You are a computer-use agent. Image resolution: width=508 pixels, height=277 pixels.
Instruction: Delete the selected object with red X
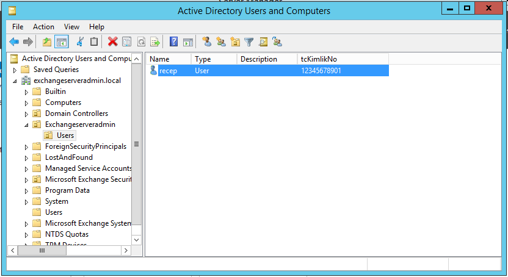coord(112,41)
